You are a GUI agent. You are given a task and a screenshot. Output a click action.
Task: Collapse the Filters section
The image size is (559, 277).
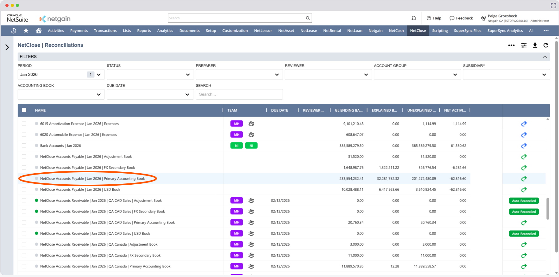point(545,57)
